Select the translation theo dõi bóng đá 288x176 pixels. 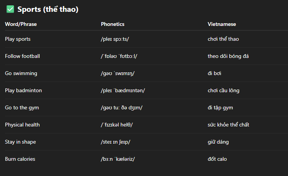pyautogui.click(x=228, y=56)
